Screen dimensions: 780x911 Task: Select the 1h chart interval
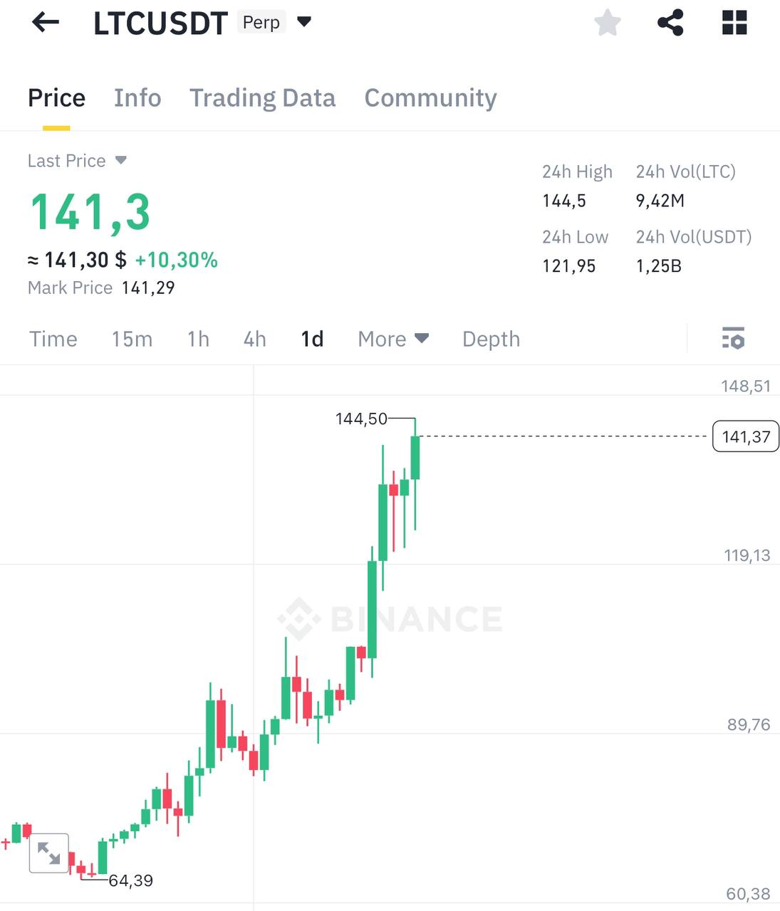198,339
